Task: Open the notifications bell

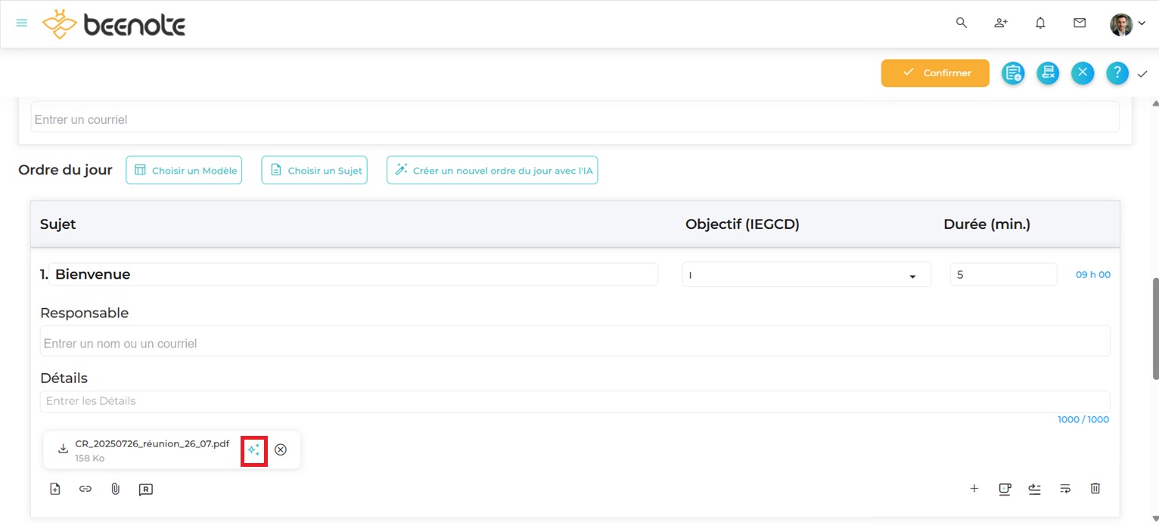Action: tap(1040, 23)
